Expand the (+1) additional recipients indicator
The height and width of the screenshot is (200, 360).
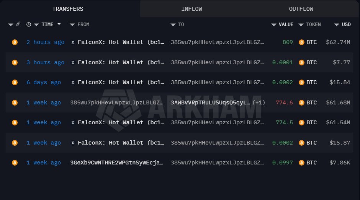coord(259,102)
